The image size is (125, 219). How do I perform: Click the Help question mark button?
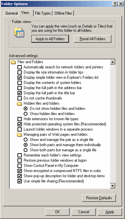tap(115, 4)
